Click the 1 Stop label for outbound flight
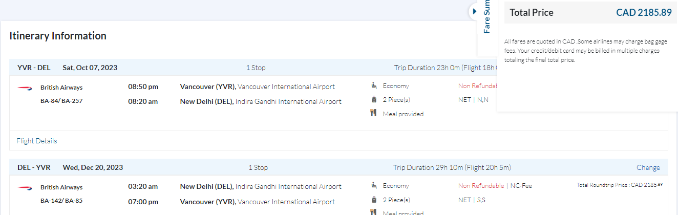 pyautogui.click(x=256, y=68)
